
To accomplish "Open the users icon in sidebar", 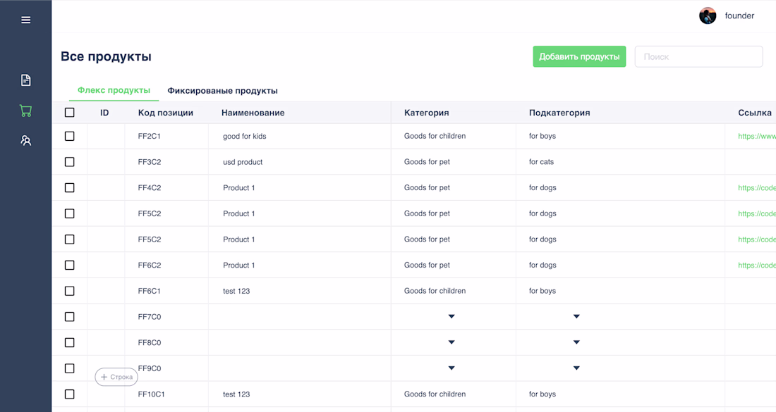I will (x=25, y=141).
